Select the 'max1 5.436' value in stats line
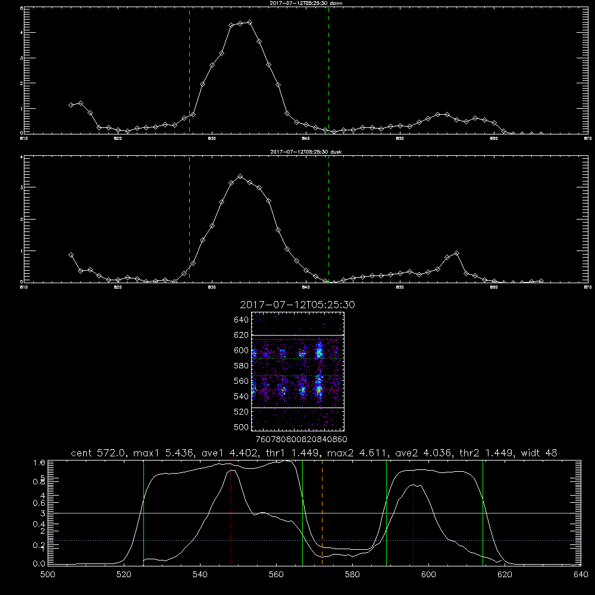Screen dimensions: 595x595 coord(164,453)
